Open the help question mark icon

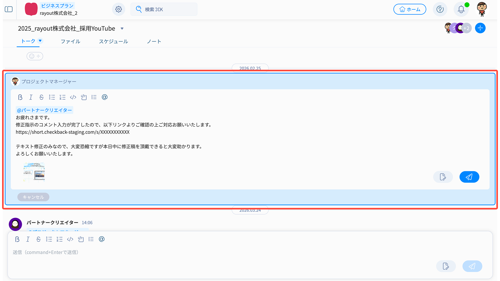440,9
